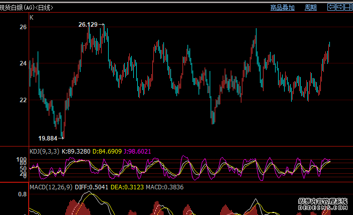Viewport: 353px width, 215px height.
Task: Click the D:84.6909 value
Action: pos(107,152)
